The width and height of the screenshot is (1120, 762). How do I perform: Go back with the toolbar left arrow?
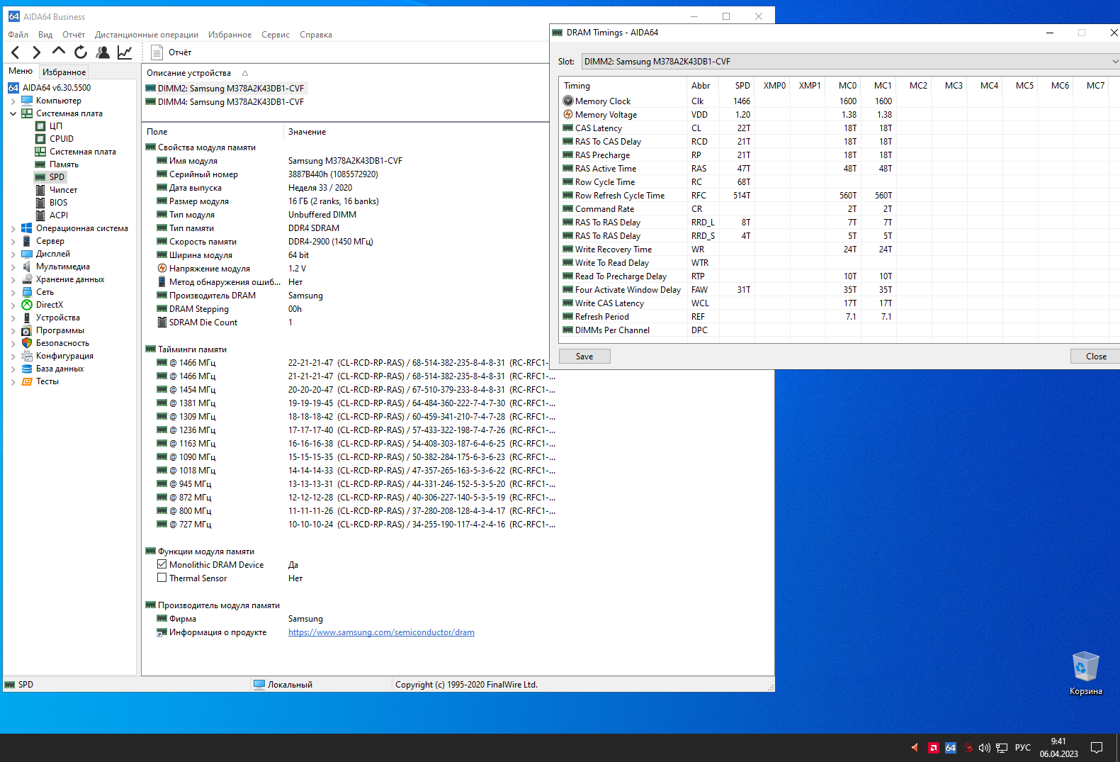(16, 52)
